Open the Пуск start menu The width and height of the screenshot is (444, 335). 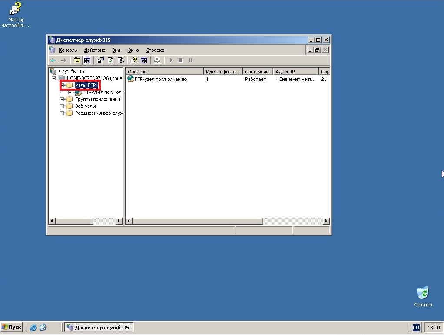pos(12,327)
